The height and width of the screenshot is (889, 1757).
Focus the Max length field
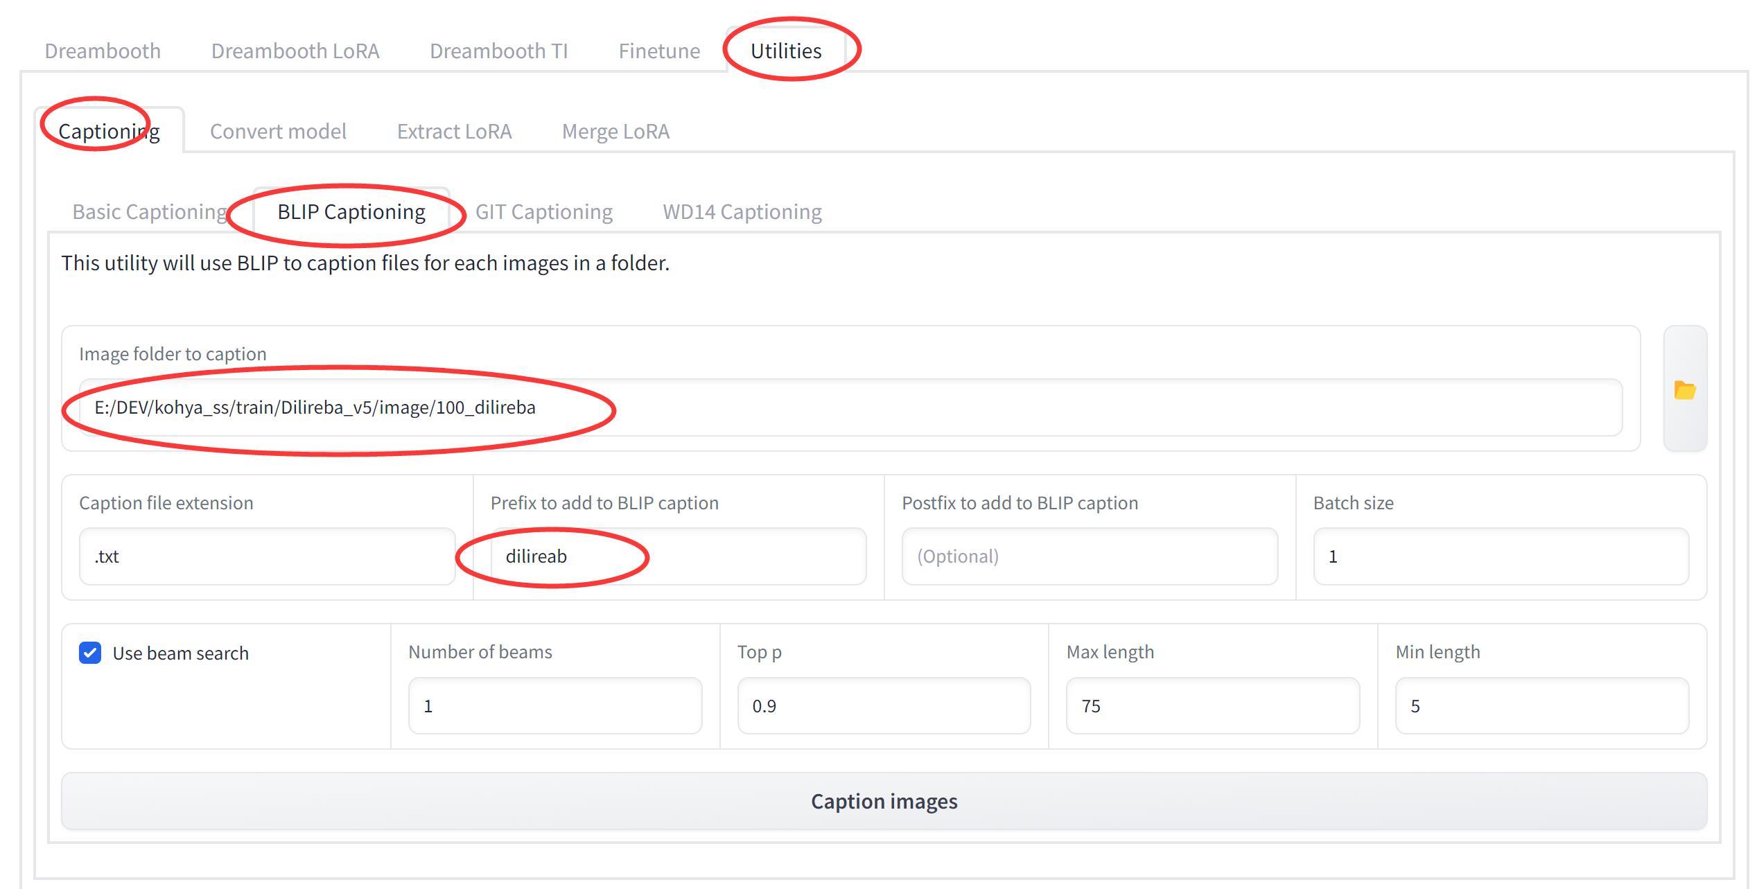[x=1212, y=706]
